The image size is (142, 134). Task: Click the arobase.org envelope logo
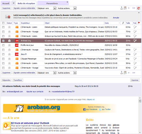[20, 108]
